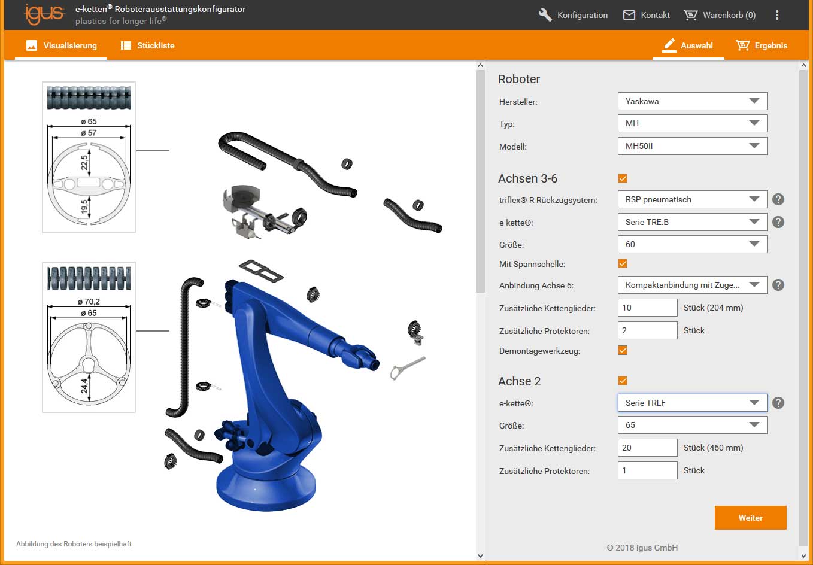
Task: Show help for Anbindung Achse 6
Action: (778, 285)
